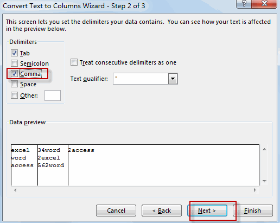Enable the Space delimiter checkbox
Viewport: 280px width, 223px height.
[14, 84]
